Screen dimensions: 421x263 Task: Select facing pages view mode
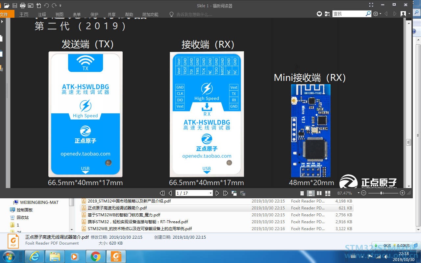(319, 193)
